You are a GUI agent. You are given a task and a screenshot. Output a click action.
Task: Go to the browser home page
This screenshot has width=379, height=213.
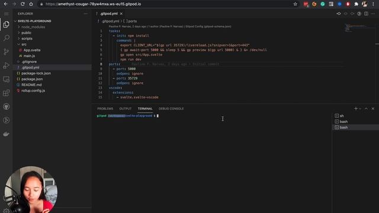[x=31, y=4]
